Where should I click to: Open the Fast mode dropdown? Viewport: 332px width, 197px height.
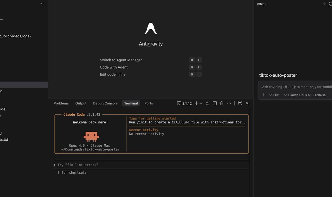274,95
